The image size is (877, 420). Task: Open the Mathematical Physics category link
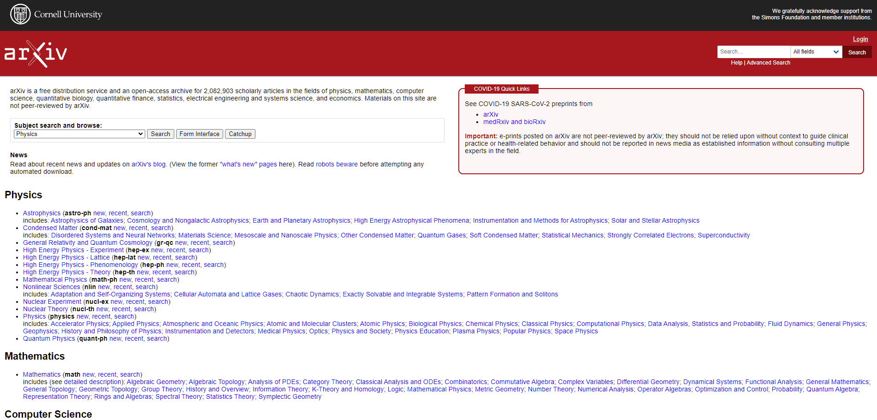55,279
